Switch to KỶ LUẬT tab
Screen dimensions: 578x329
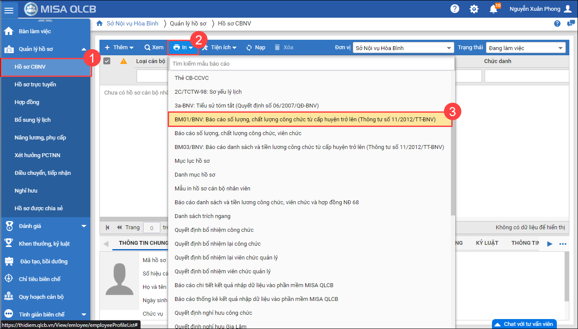[487, 243]
